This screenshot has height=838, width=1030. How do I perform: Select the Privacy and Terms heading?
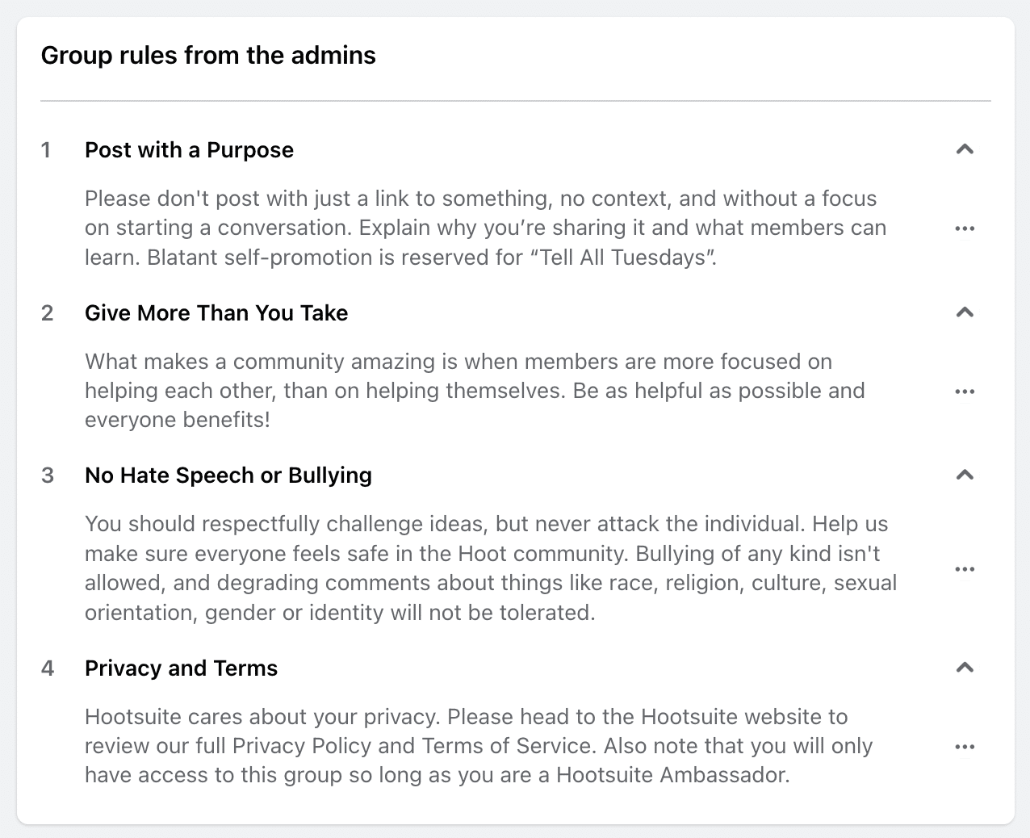tap(181, 668)
